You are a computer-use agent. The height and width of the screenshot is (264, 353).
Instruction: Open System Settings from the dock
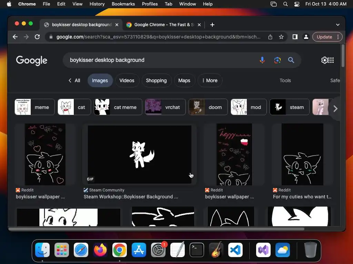pos(158,250)
